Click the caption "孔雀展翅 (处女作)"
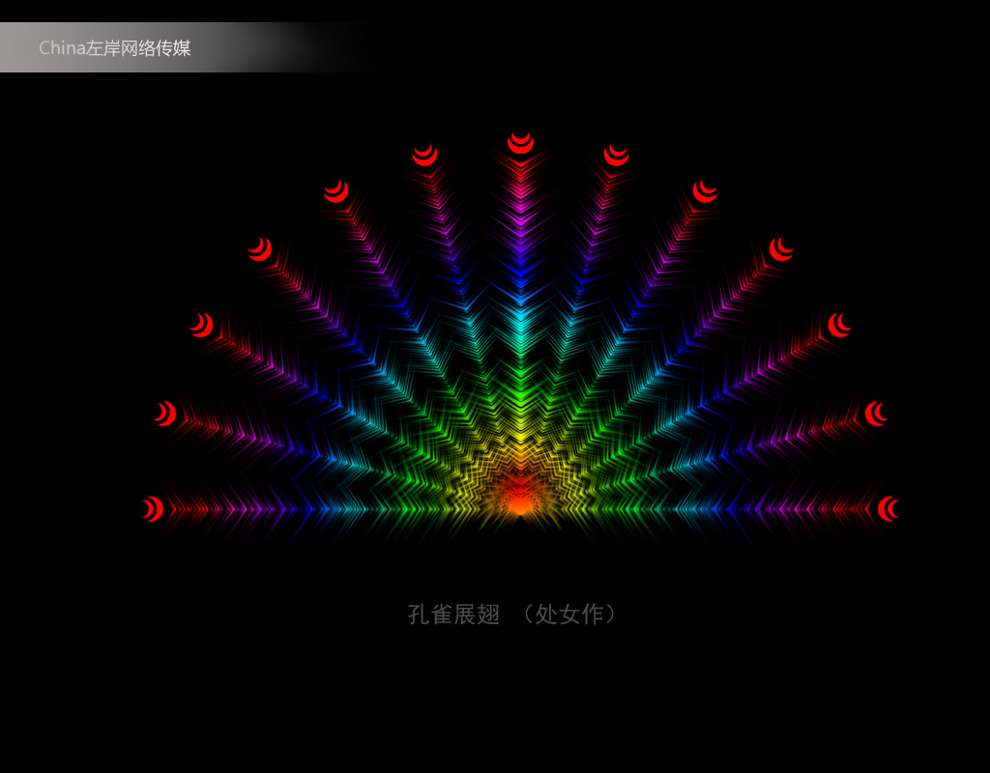 512,614
